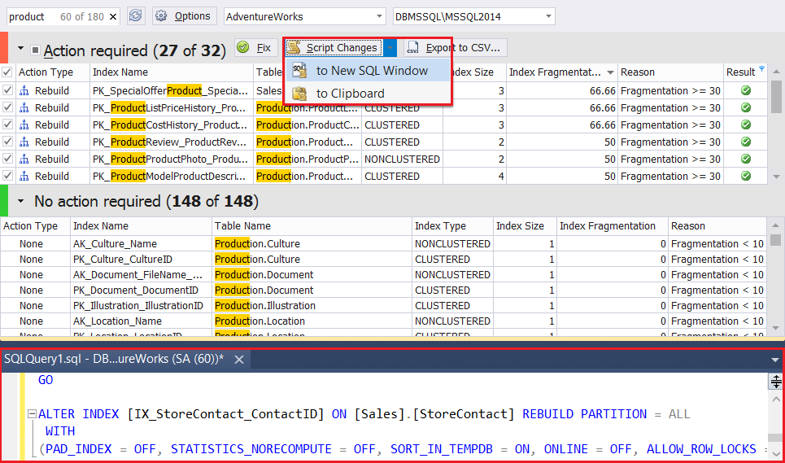This screenshot has height=463, width=785.
Task: Click the Rebuild icon in the PK_ProductReview row
Action: 24,142
